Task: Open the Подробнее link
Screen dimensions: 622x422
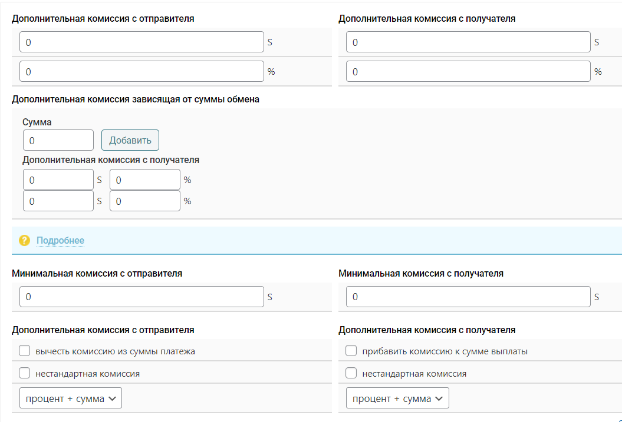Action: [x=60, y=241]
